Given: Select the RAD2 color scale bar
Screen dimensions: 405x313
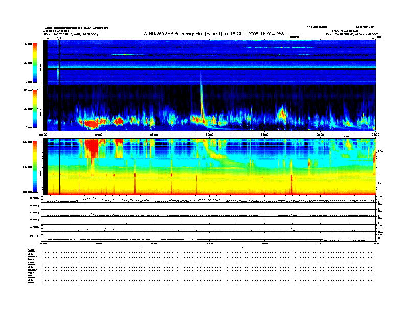Looking at the screenshot, I should (x=35, y=63).
